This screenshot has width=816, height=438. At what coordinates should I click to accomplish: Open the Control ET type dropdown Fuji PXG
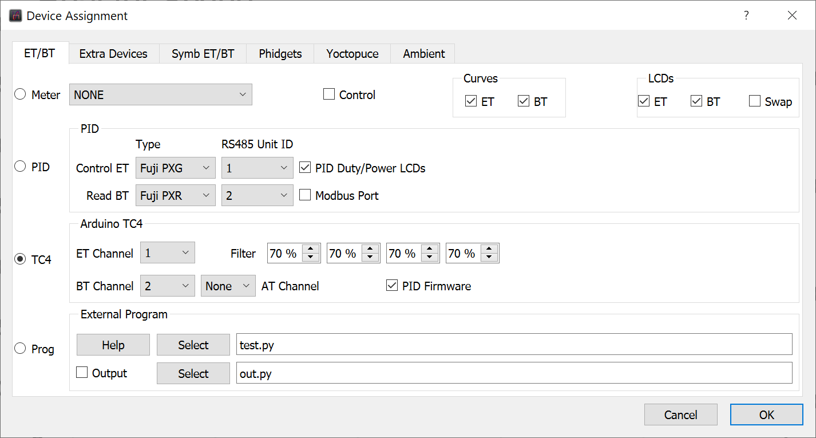[x=176, y=168]
